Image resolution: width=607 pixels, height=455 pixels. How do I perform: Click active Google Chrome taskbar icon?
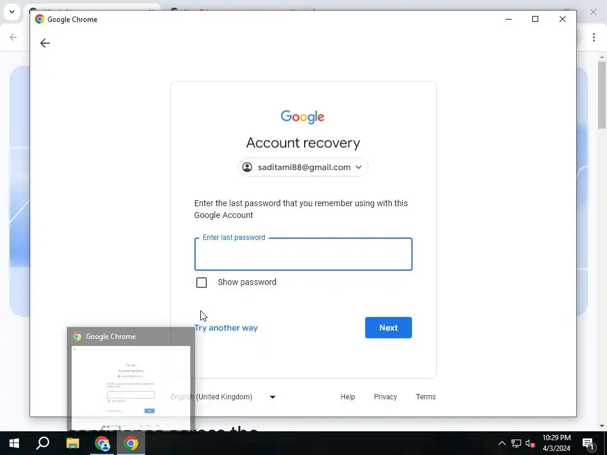click(x=131, y=443)
